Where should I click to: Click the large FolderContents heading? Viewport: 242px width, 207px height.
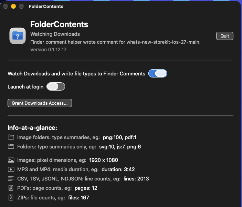(x=59, y=24)
